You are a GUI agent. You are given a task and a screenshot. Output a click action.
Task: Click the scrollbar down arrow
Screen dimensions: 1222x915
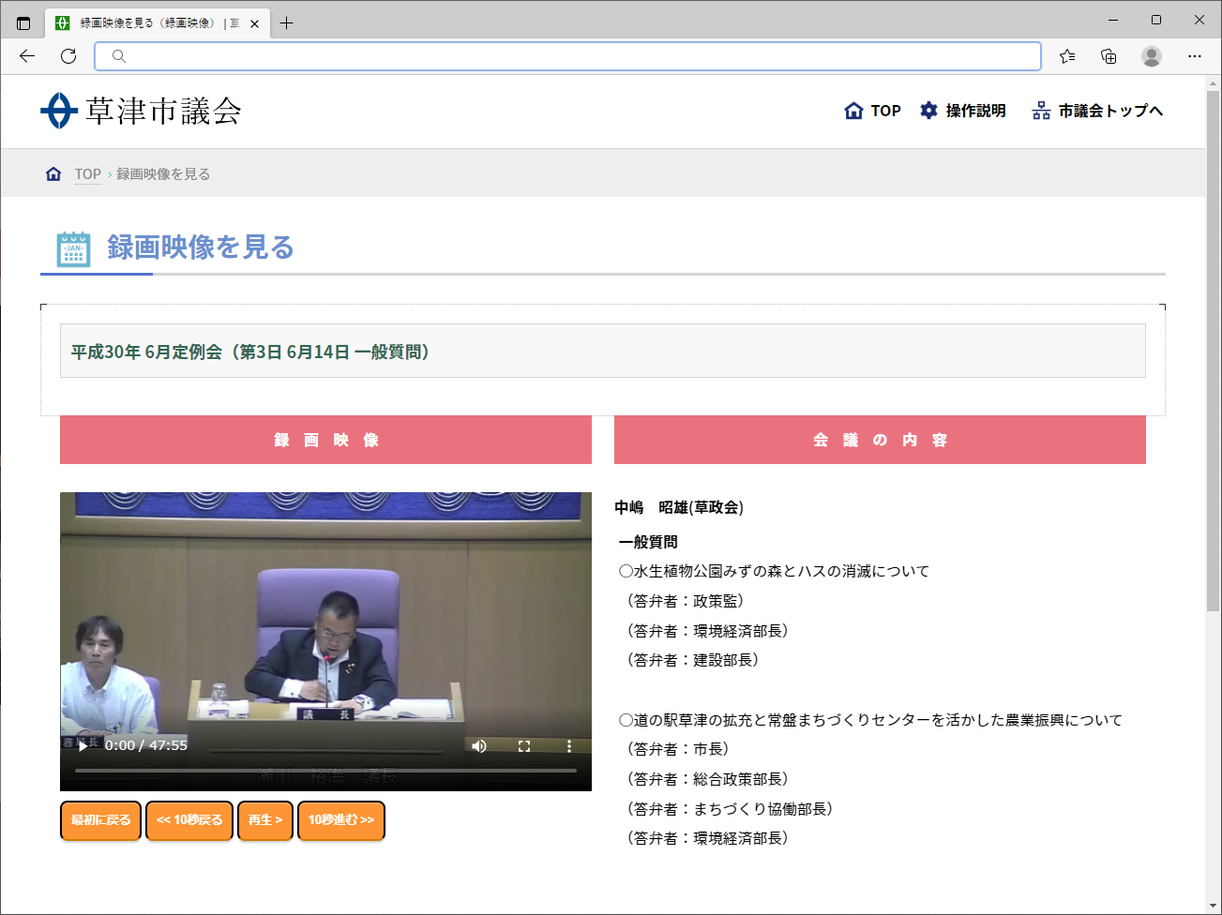(x=1213, y=906)
